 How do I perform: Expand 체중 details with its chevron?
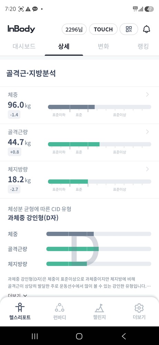147,95
